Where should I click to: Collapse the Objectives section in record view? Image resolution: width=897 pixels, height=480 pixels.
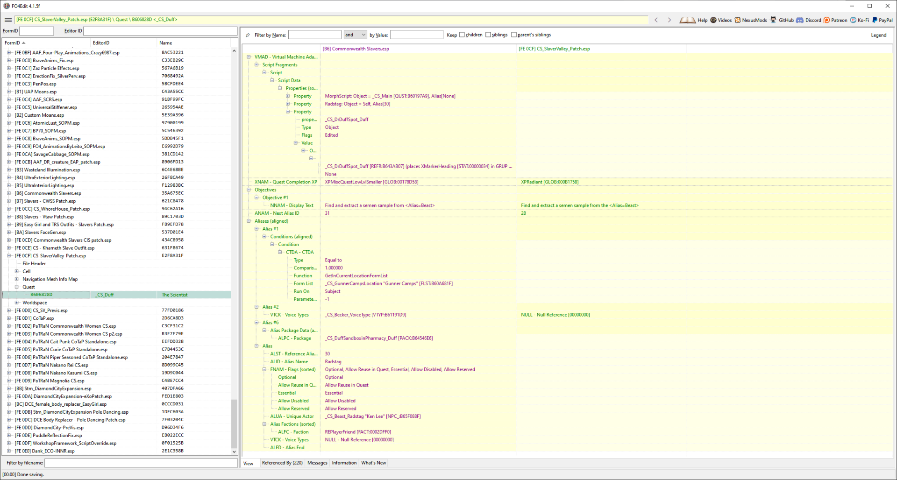[x=249, y=190]
